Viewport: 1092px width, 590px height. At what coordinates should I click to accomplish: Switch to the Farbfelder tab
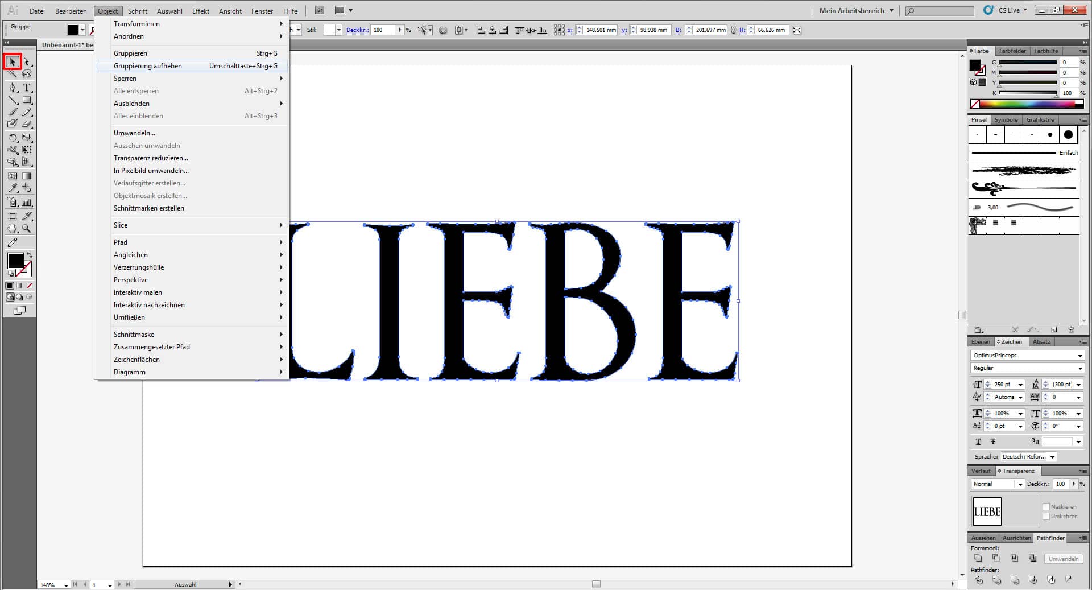(x=1012, y=51)
